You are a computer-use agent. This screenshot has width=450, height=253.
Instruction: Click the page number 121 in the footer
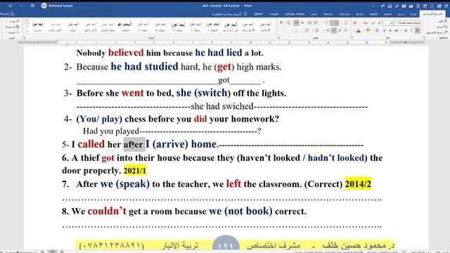[x=225, y=246]
